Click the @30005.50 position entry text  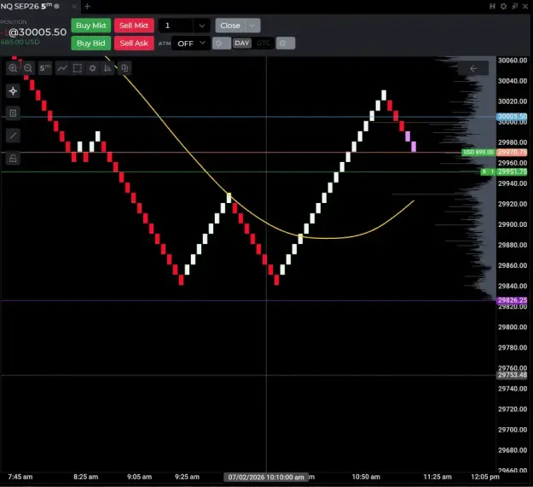click(x=38, y=32)
